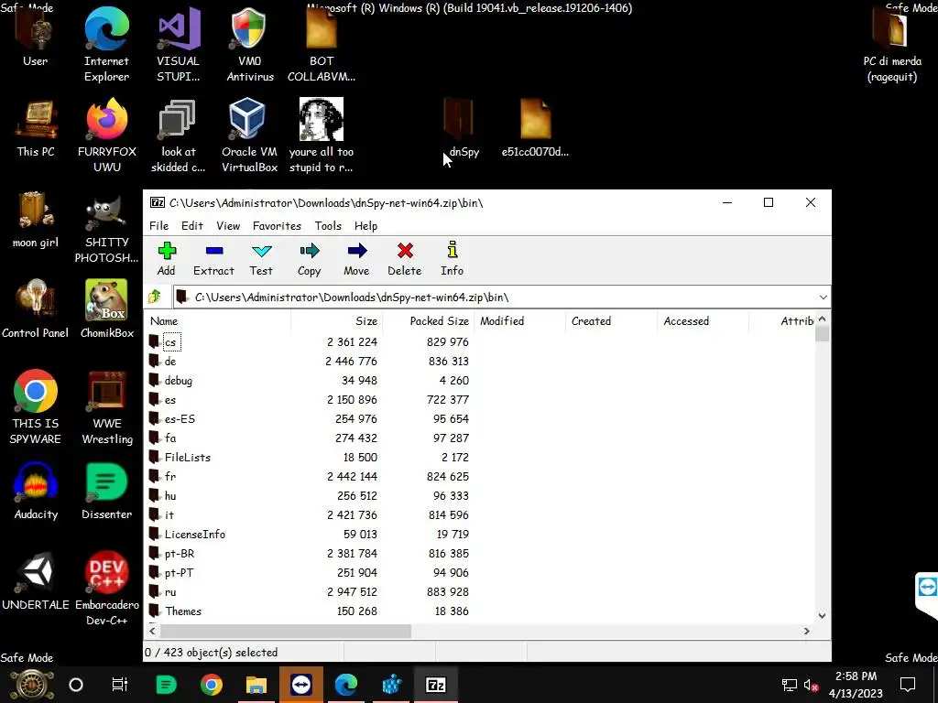Click the Move toolbar icon
Image resolution: width=938 pixels, height=703 pixels.
[x=356, y=259]
